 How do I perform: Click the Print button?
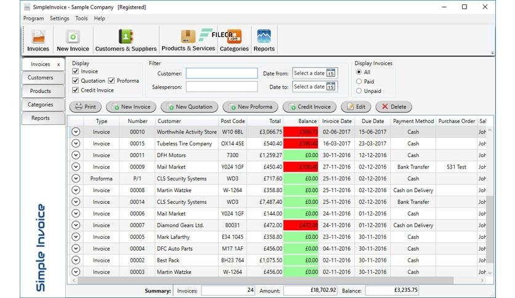[86, 107]
